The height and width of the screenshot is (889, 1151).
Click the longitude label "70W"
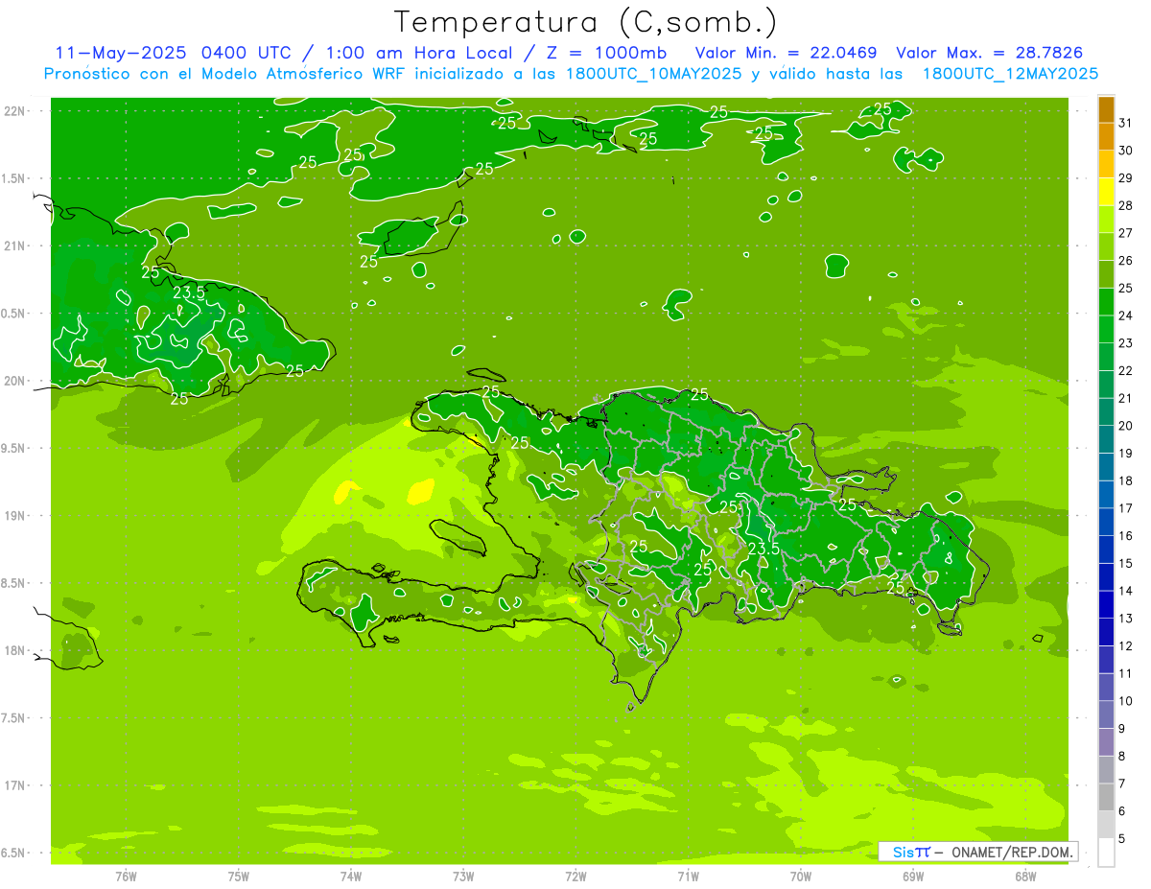coord(801,877)
